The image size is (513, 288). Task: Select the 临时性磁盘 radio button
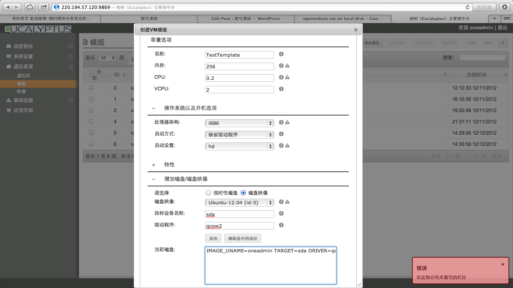(x=208, y=193)
